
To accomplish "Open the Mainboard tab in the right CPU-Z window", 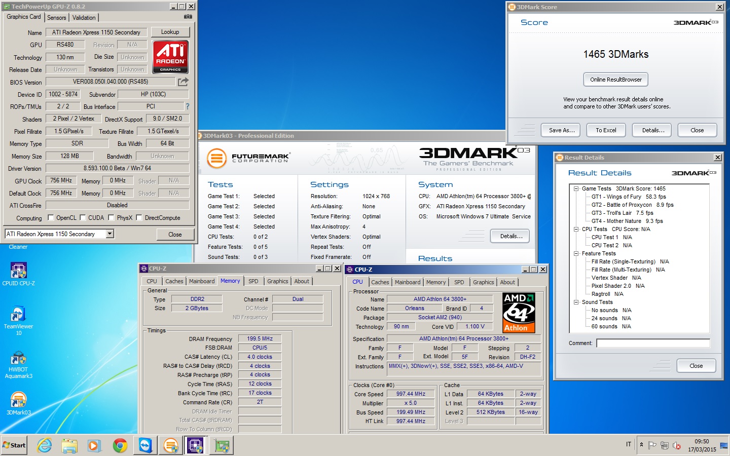I will tap(408, 282).
